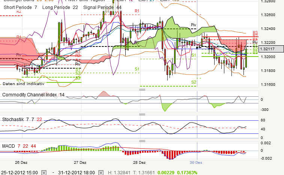Viewport: 284px width, 175px height.
Task: Click the Signal Periode value 44
Action: point(119,8)
